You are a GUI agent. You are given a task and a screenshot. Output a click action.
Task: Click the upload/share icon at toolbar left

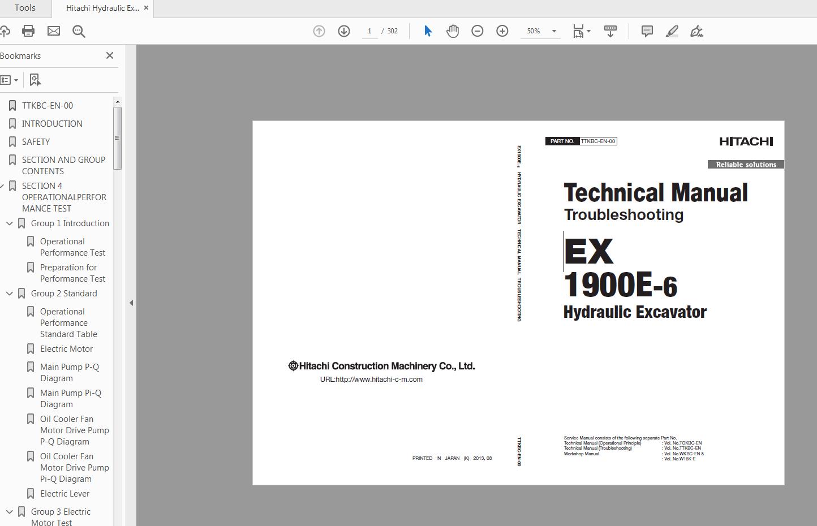5,31
